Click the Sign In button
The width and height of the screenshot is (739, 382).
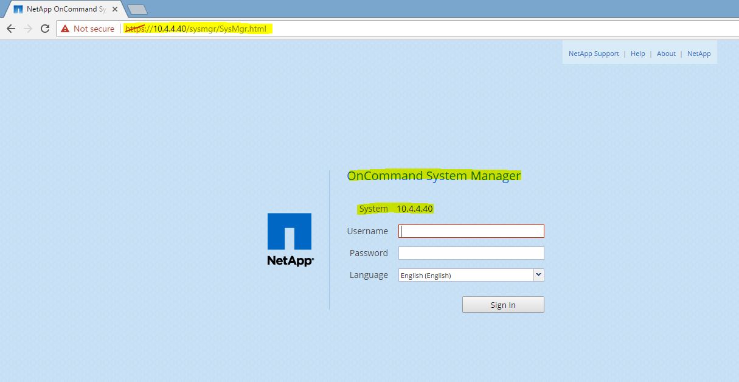click(x=503, y=305)
